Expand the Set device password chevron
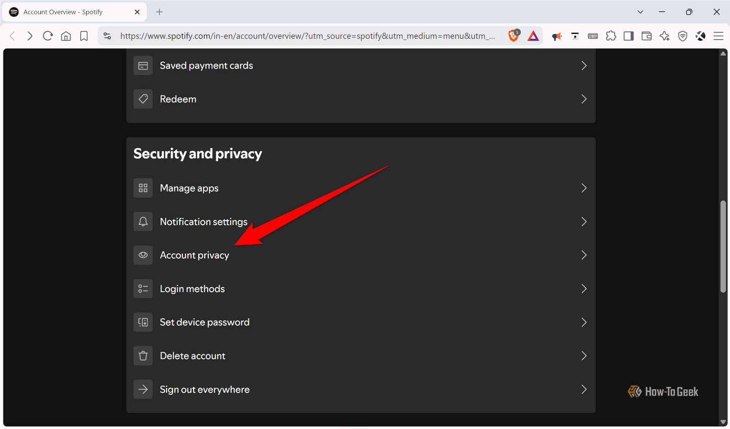This screenshot has width=730, height=429. click(584, 322)
